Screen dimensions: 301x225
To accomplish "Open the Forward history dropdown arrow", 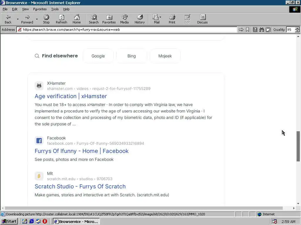I will point(37,19).
